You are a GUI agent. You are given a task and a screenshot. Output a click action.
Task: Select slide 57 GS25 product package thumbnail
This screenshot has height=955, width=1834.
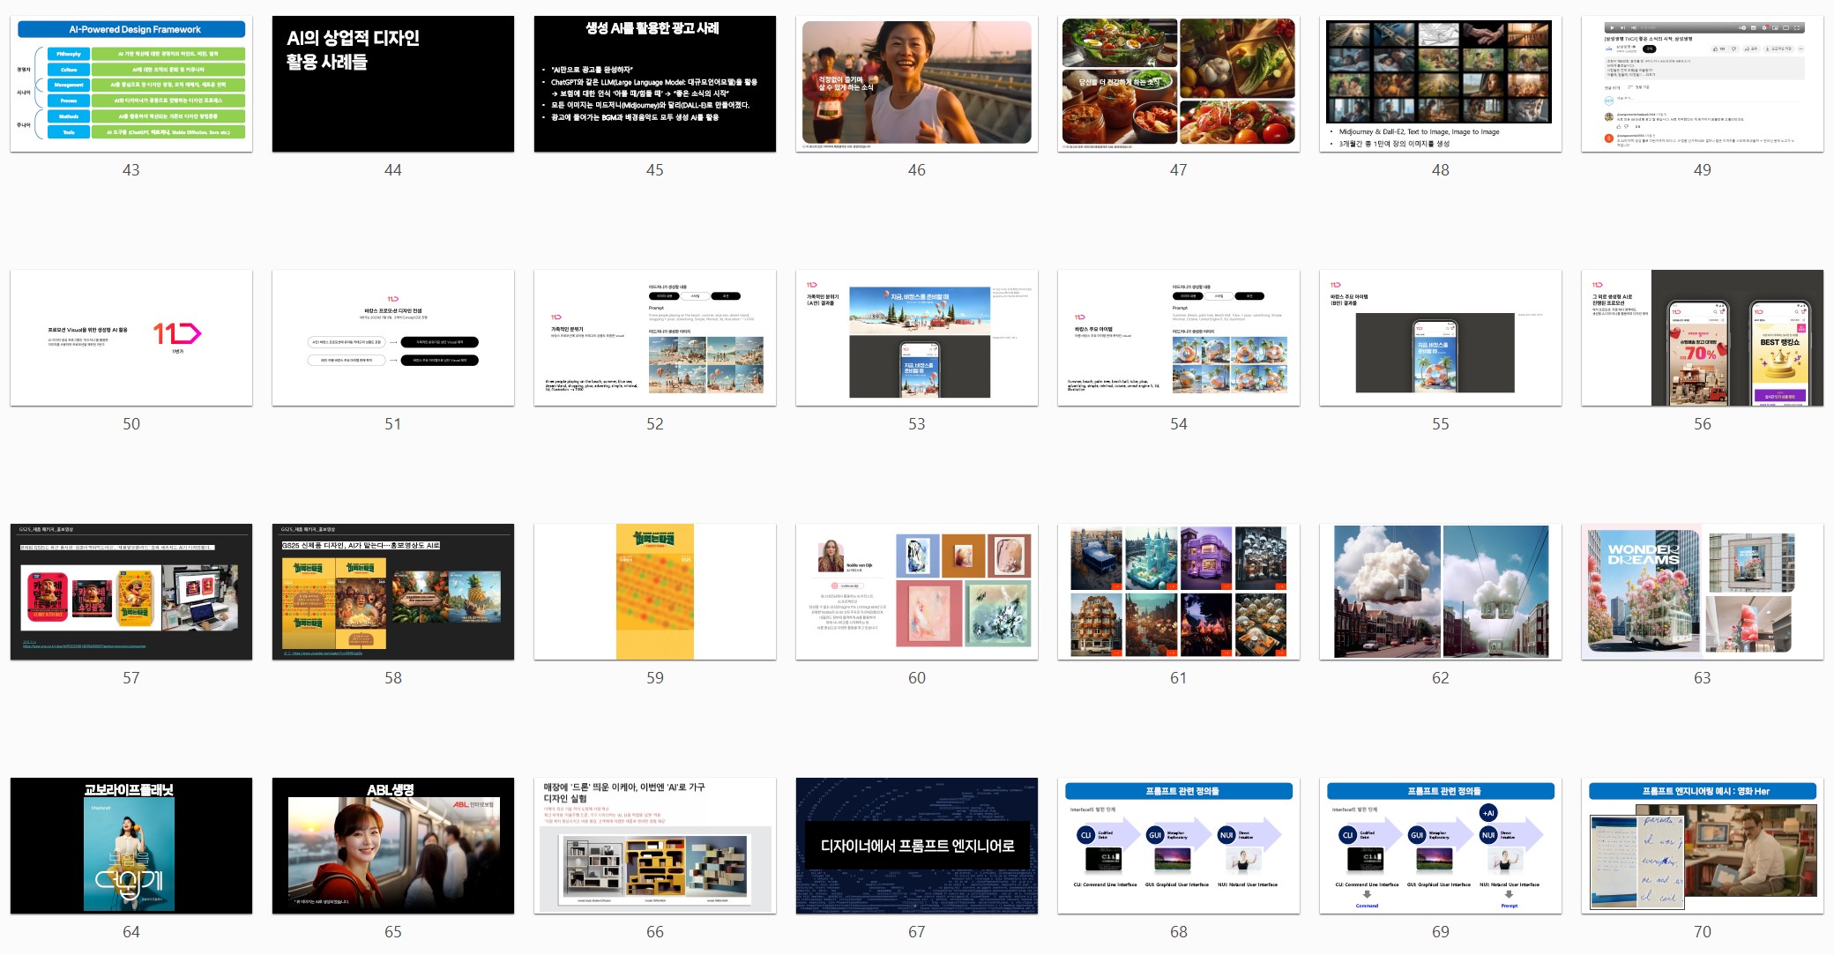(131, 592)
